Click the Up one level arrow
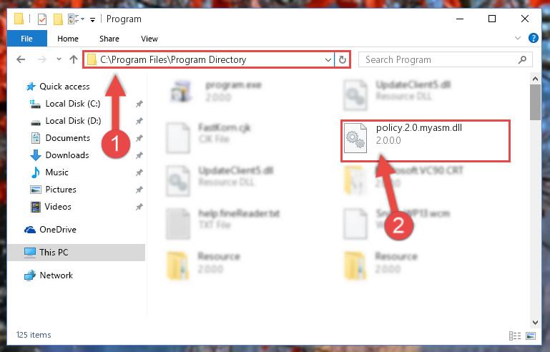This screenshot has width=550, height=352. pos(74,59)
